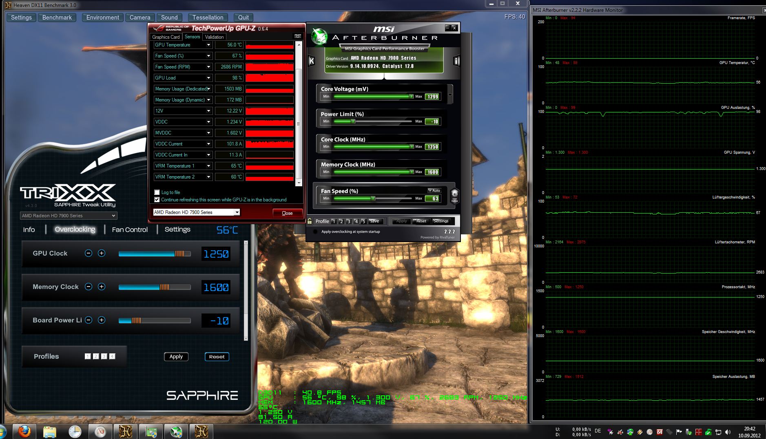The height and width of the screenshot is (439, 766).
Task: Select Afterburner profile slot 3
Action: (349, 221)
